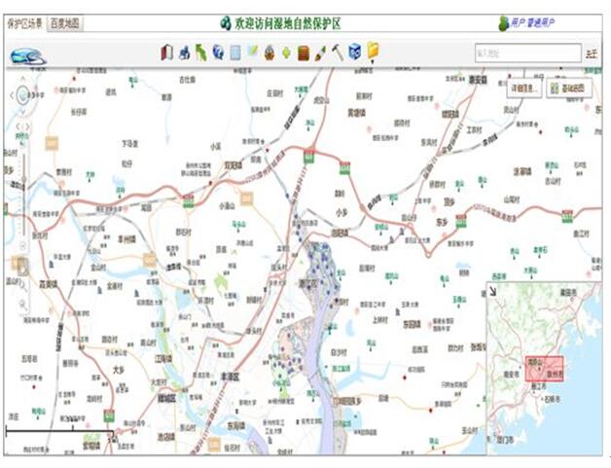Click the red book icon in toolbar

coord(166,53)
